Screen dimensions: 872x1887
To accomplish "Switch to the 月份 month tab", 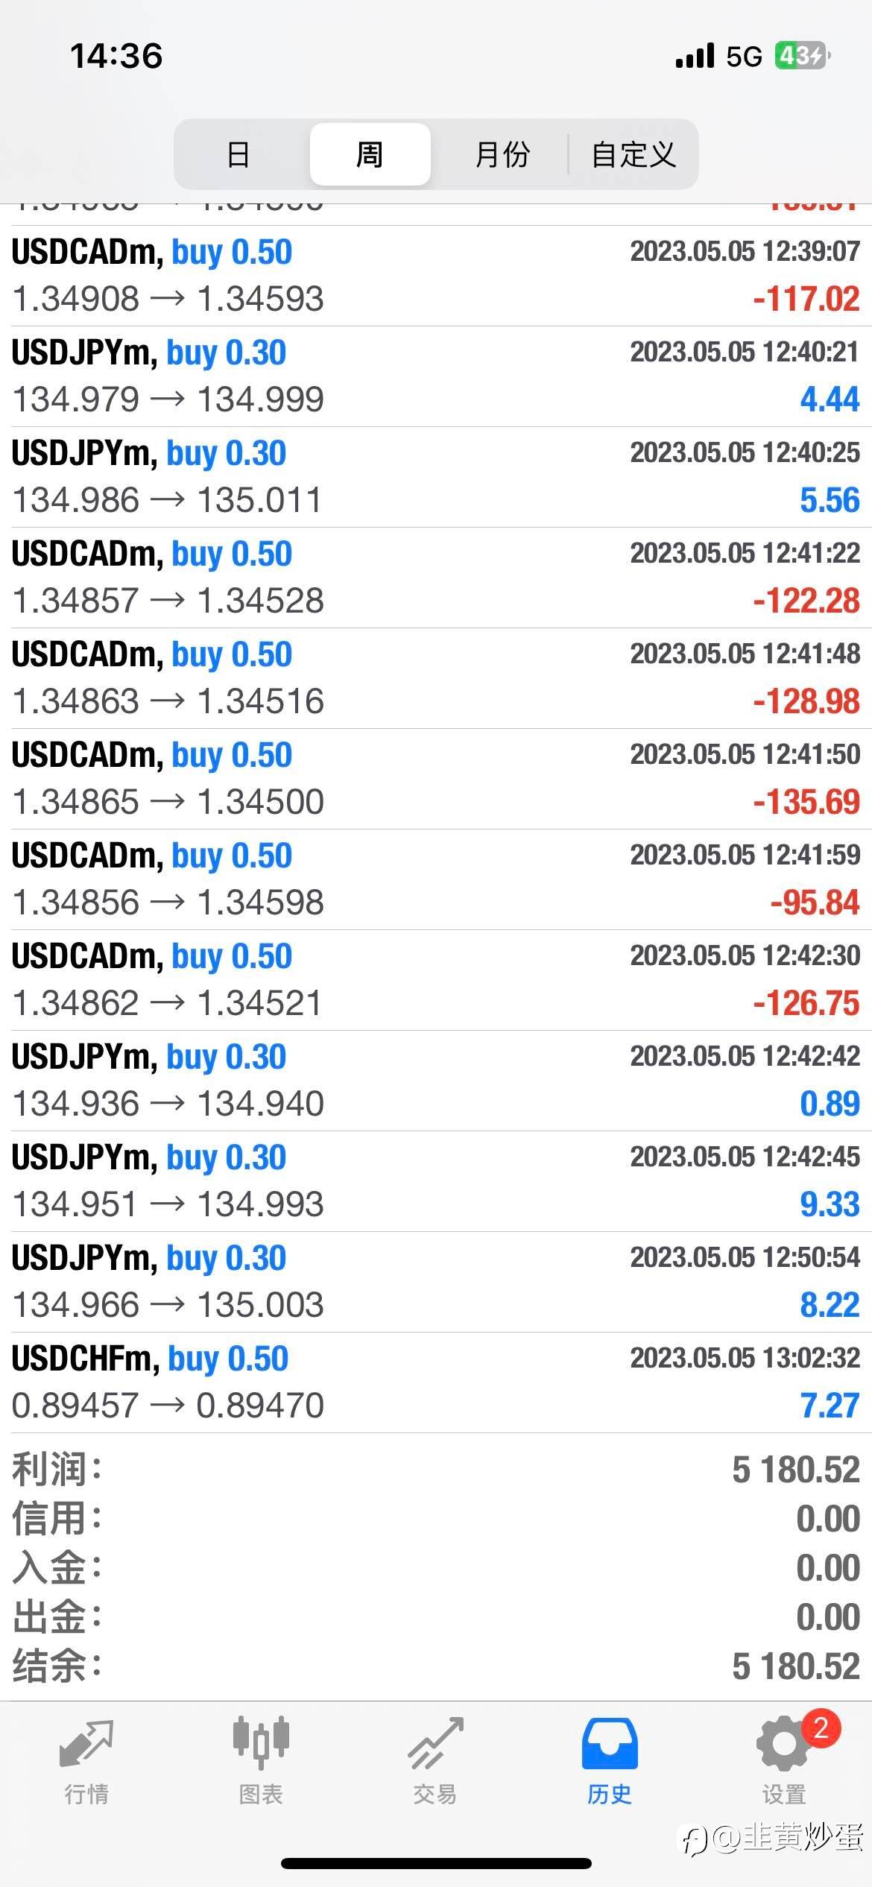I will tap(502, 154).
